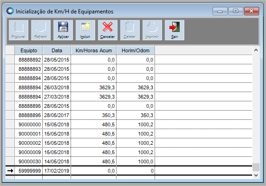Click the Horim/Odom column header
This screenshot has height=186, width=266.
[x=136, y=50]
